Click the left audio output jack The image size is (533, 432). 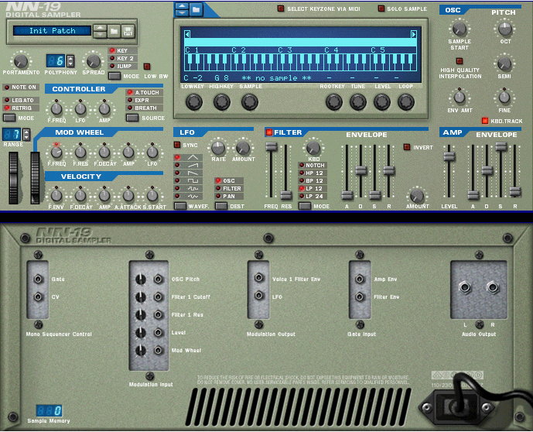point(465,287)
